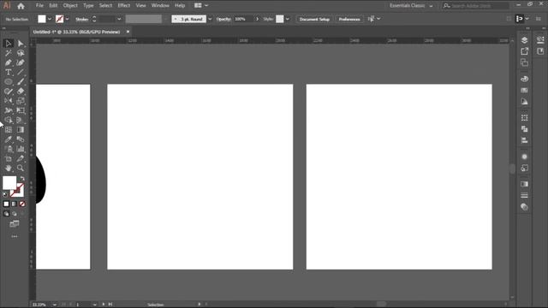Screen dimensions: 548x308
Task: Toggle Draw Normal mode
Action: [6, 214]
